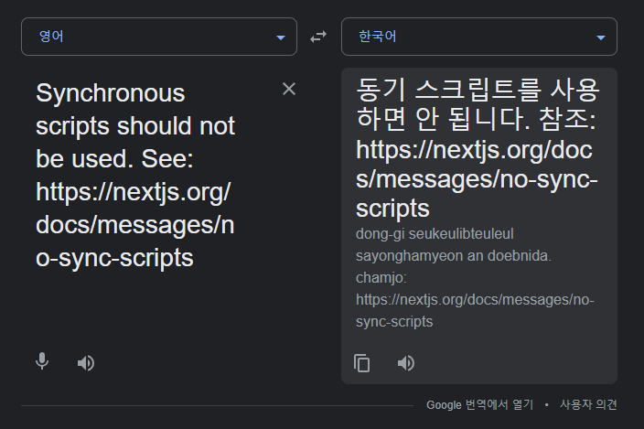
Task: Open the source language dropdown 영어
Action: point(159,37)
